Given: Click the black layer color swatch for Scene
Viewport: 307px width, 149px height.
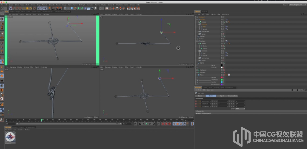Looking at the screenshot, I should pos(222,65).
